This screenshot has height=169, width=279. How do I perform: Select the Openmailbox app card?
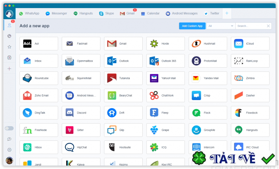[81, 61]
